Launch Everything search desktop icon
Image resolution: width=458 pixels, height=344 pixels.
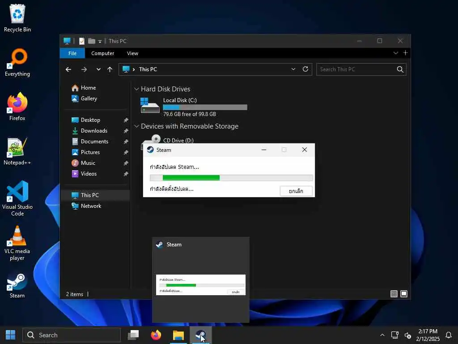pyautogui.click(x=17, y=63)
